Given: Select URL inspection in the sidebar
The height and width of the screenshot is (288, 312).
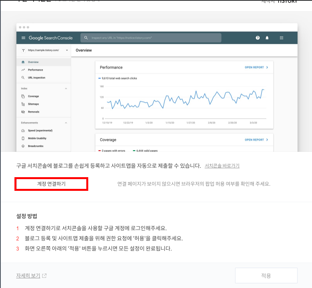Looking at the screenshot, I should (x=44, y=78).
